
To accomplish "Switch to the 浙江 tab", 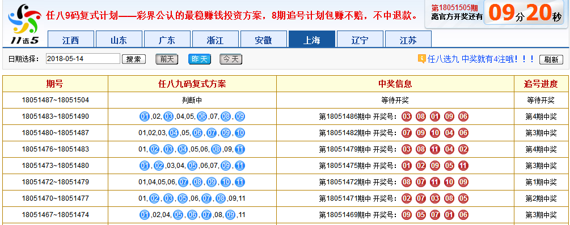I will tap(215, 40).
